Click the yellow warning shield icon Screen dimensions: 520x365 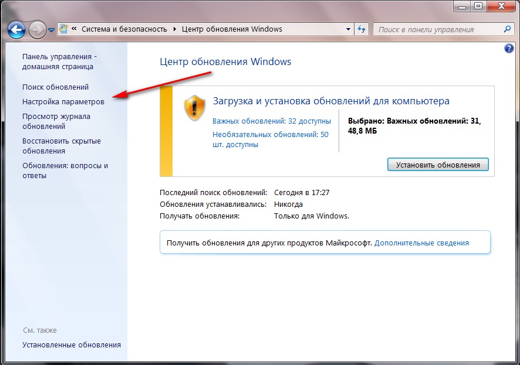pos(195,108)
